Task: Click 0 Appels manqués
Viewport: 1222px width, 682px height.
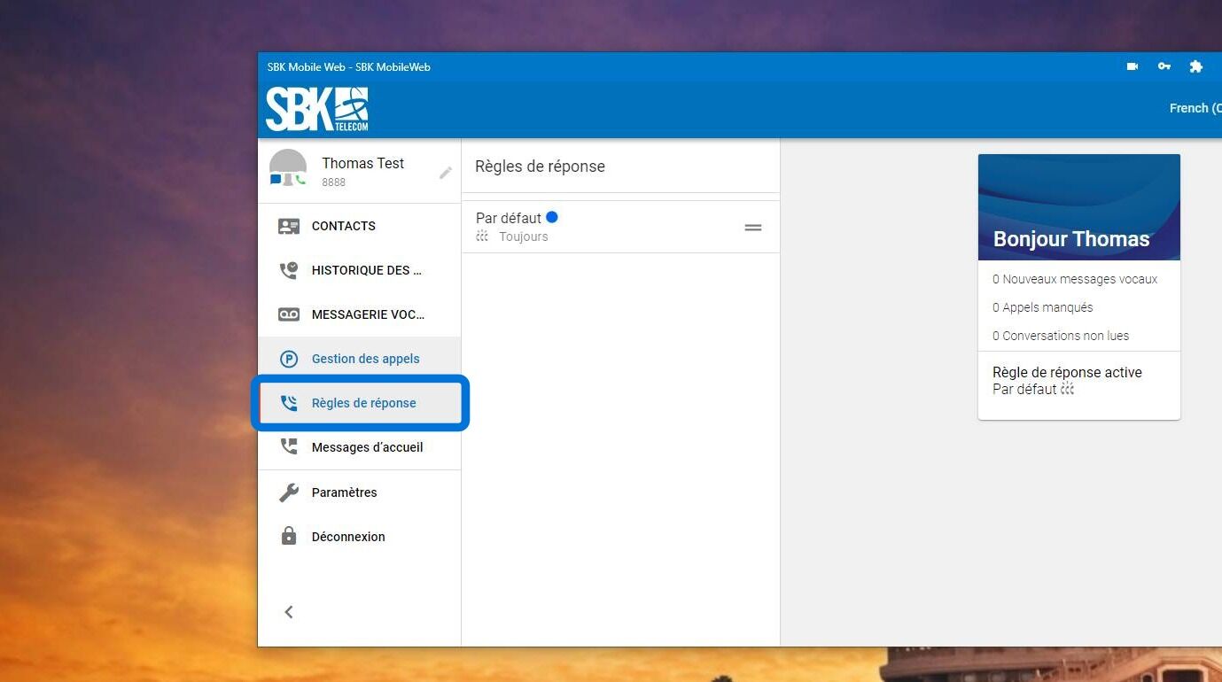Action: coord(1043,307)
